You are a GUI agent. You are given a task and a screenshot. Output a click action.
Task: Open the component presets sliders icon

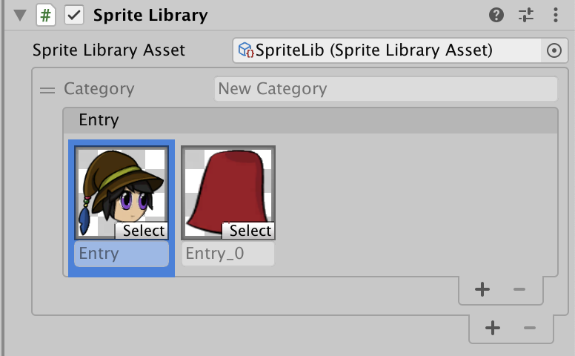[526, 15]
